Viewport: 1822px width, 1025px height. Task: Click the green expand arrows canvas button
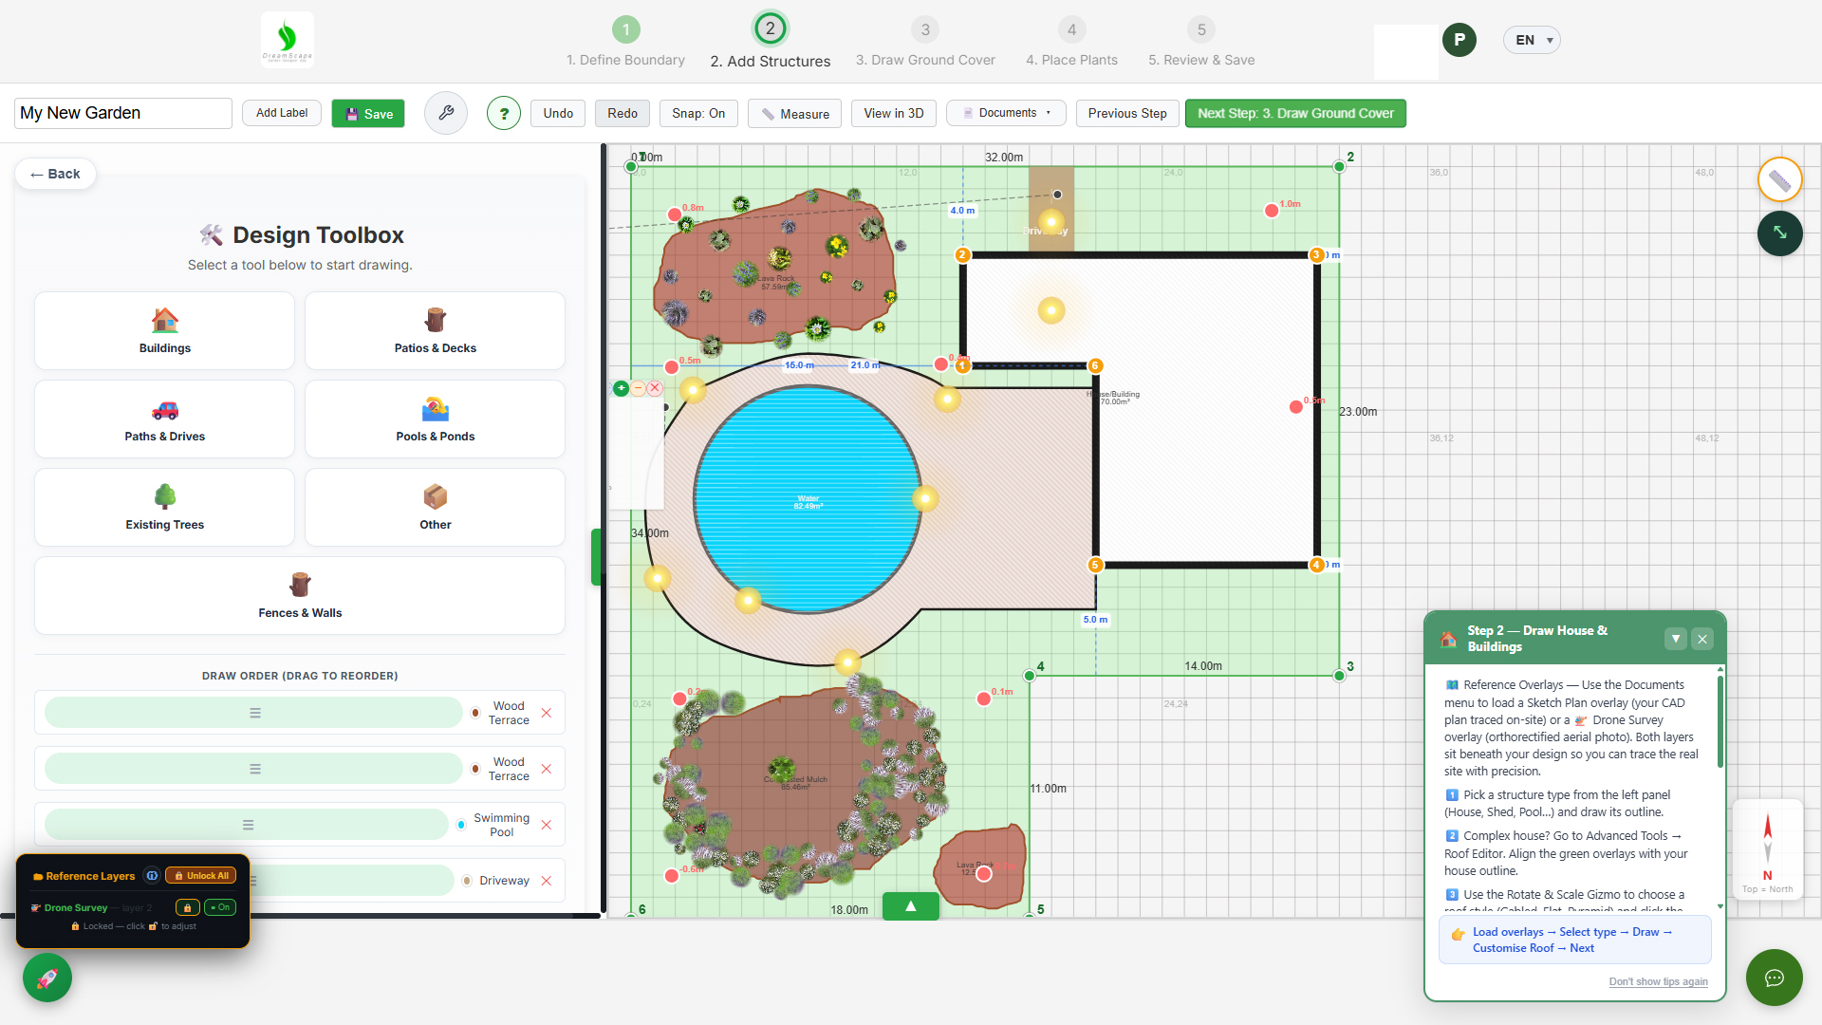point(1779,233)
